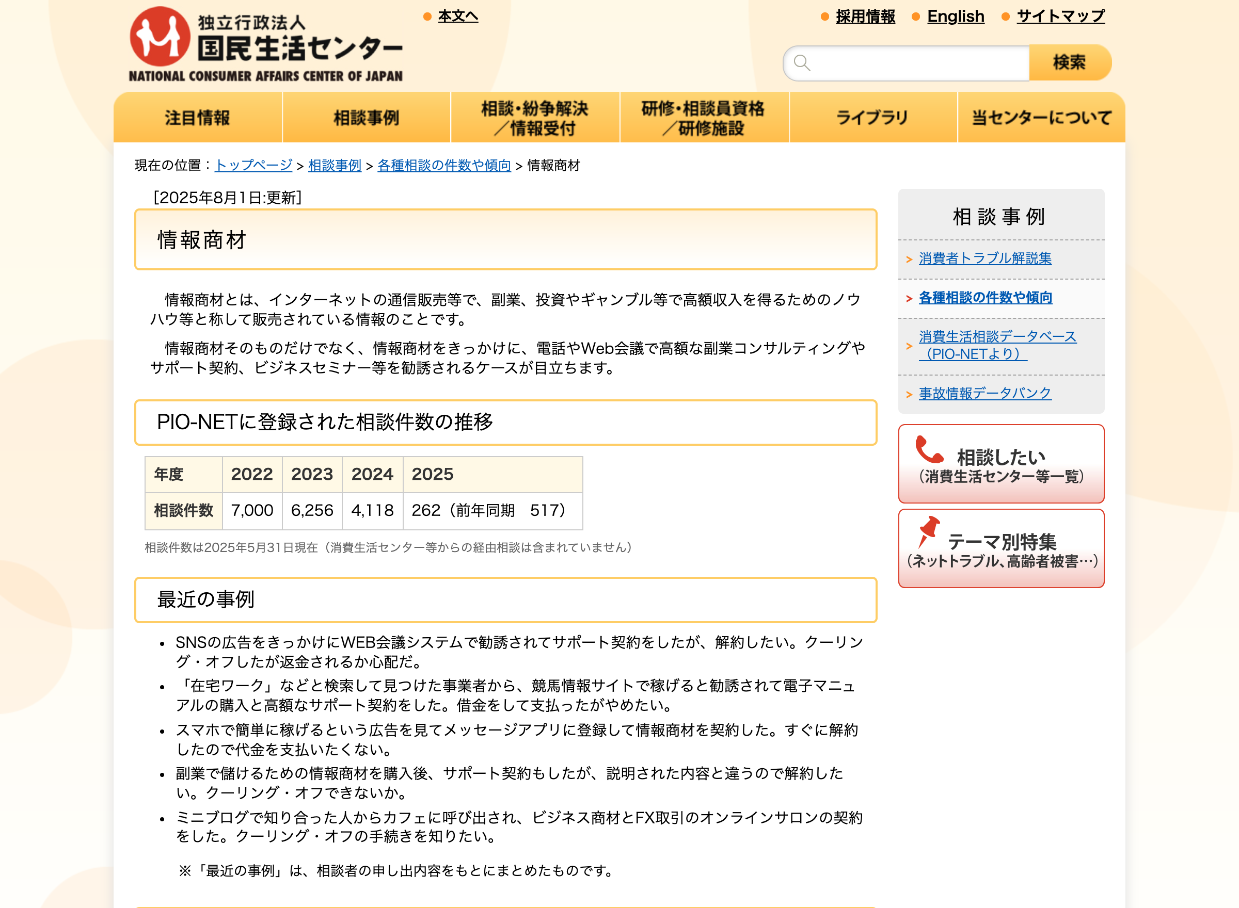
Task: Open sidebar link 各種相談の件数や傾向
Action: [x=986, y=297]
